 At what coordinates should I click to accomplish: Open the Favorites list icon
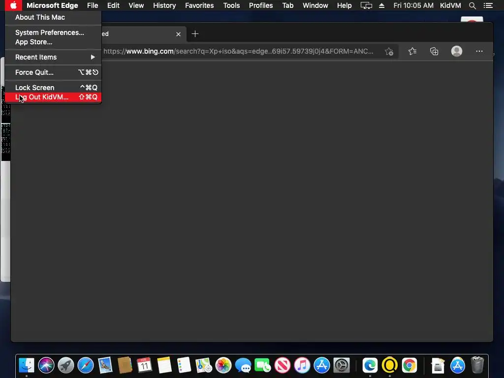(x=412, y=51)
